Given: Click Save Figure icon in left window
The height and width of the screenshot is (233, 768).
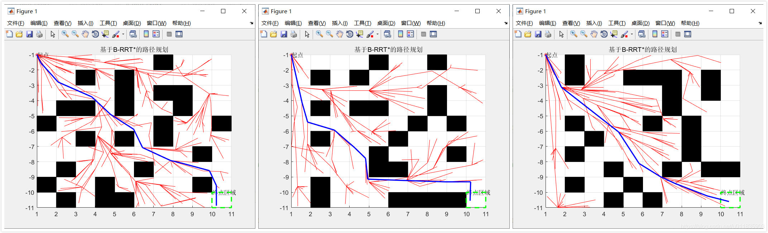Looking at the screenshot, I should 29,34.
